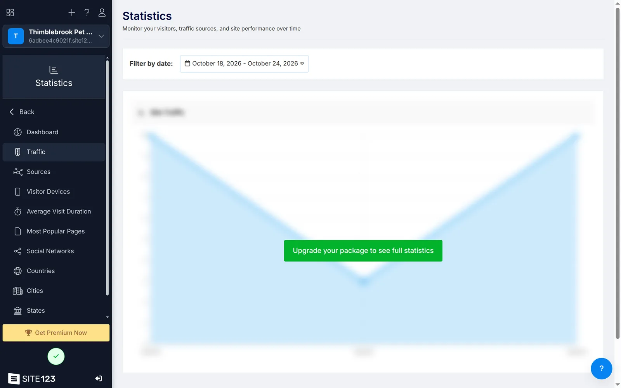Click the 'Filter by date:' label
The height and width of the screenshot is (388, 621).
(x=151, y=64)
